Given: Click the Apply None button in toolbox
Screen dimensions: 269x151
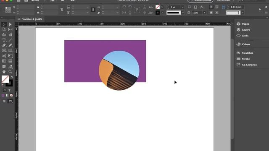Looking at the screenshot, I should click(x=11, y=95).
